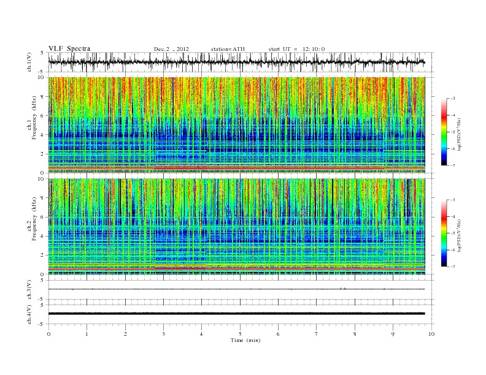This screenshot has width=486, height=375.
Task: Click the "-7" label on ch.2 colorbar
Action: click(453, 267)
